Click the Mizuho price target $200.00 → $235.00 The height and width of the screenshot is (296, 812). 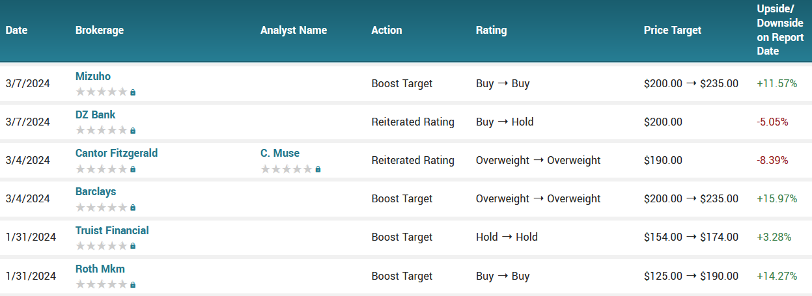coord(691,83)
